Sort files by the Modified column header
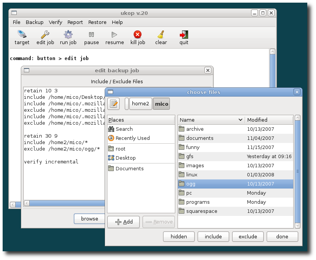This screenshot has width=316, height=260. (269, 120)
